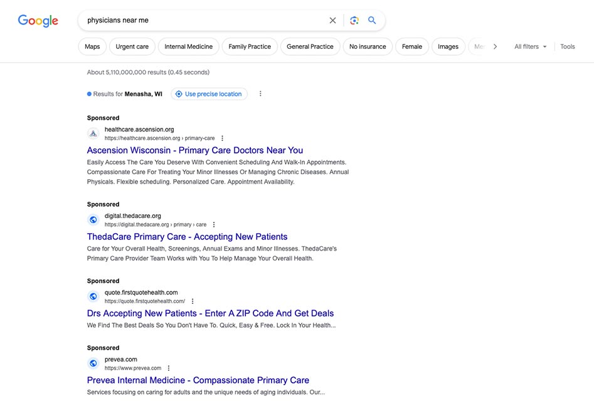The width and height of the screenshot is (594, 416).
Task: Open Ascension Wisconsin Primary Care Doctors link
Action: coord(194,150)
